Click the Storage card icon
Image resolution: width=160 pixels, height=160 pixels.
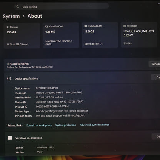coord(8,27)
